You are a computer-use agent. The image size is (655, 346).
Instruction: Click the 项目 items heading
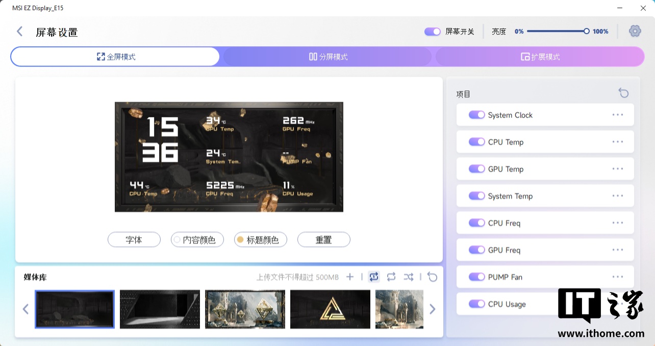click(x=463, y=94)
